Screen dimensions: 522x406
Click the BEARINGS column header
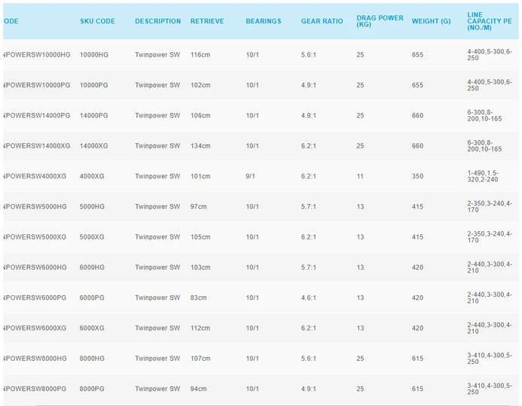point(263,21)
